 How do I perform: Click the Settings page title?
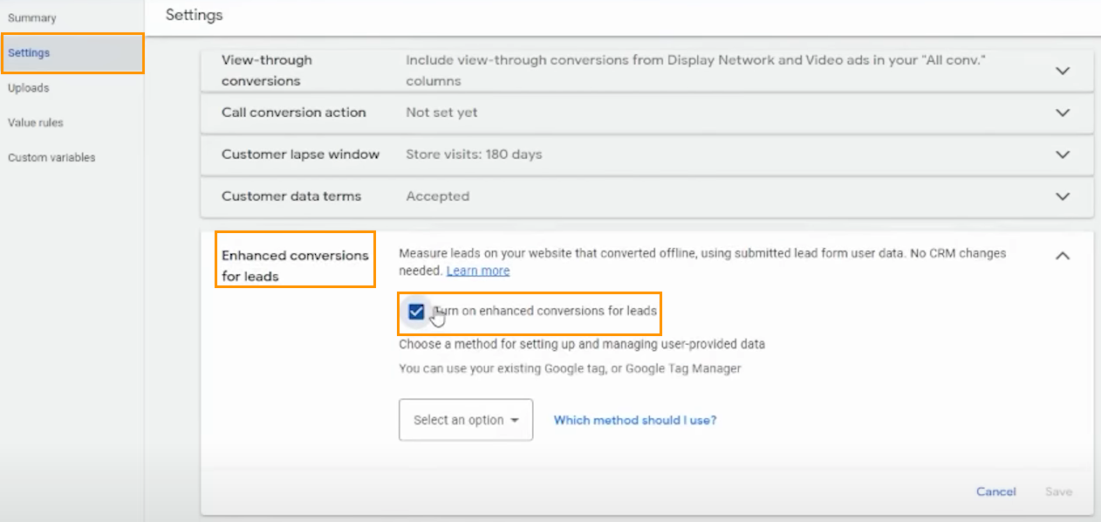click(194, 15)
